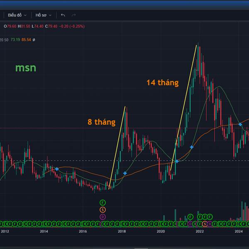
Task: Click the ø symbol in indicator legend
Action: pyautogui.click(x=34, y=40)
